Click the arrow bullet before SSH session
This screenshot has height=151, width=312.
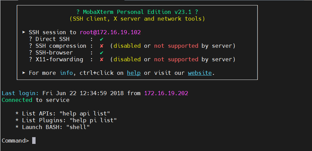24,33
